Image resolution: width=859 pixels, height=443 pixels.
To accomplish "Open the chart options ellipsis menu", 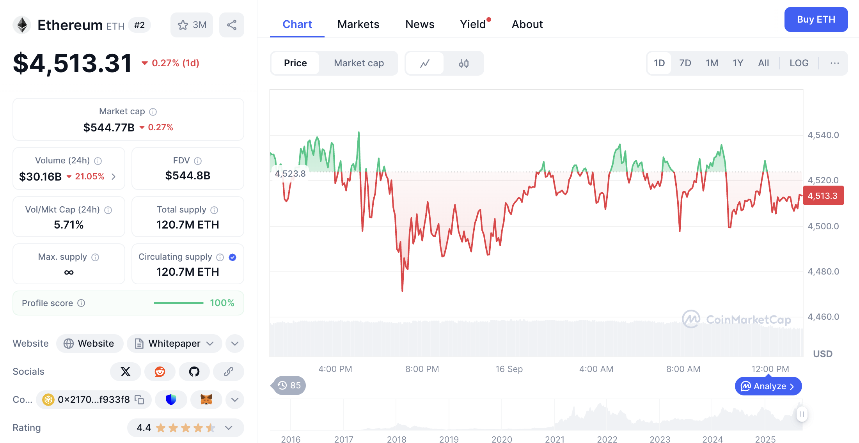I will [x=835, y=63].
